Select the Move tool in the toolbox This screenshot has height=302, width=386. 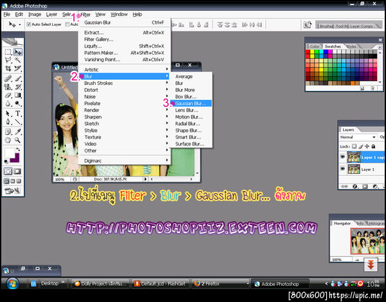[17, 52]
